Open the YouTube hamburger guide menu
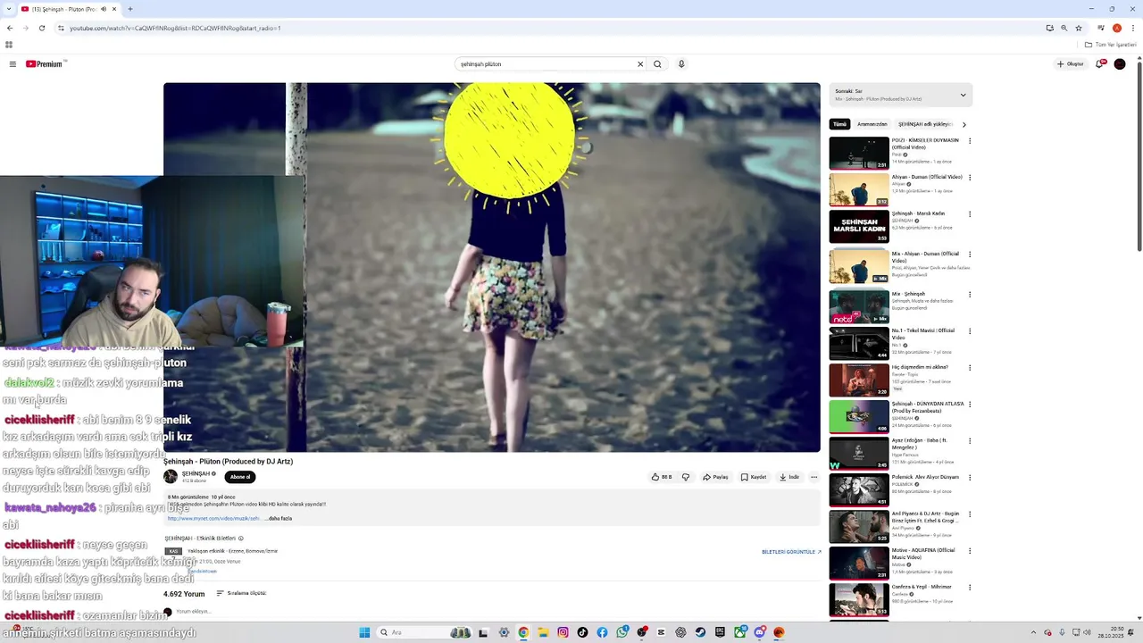This screenshot has width=1143, height=643. coord(13,64)
